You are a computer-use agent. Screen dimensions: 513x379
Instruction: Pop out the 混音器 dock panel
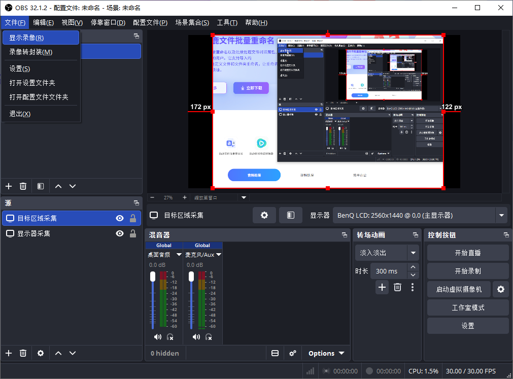pyautogui.click(x=345, y=235)
